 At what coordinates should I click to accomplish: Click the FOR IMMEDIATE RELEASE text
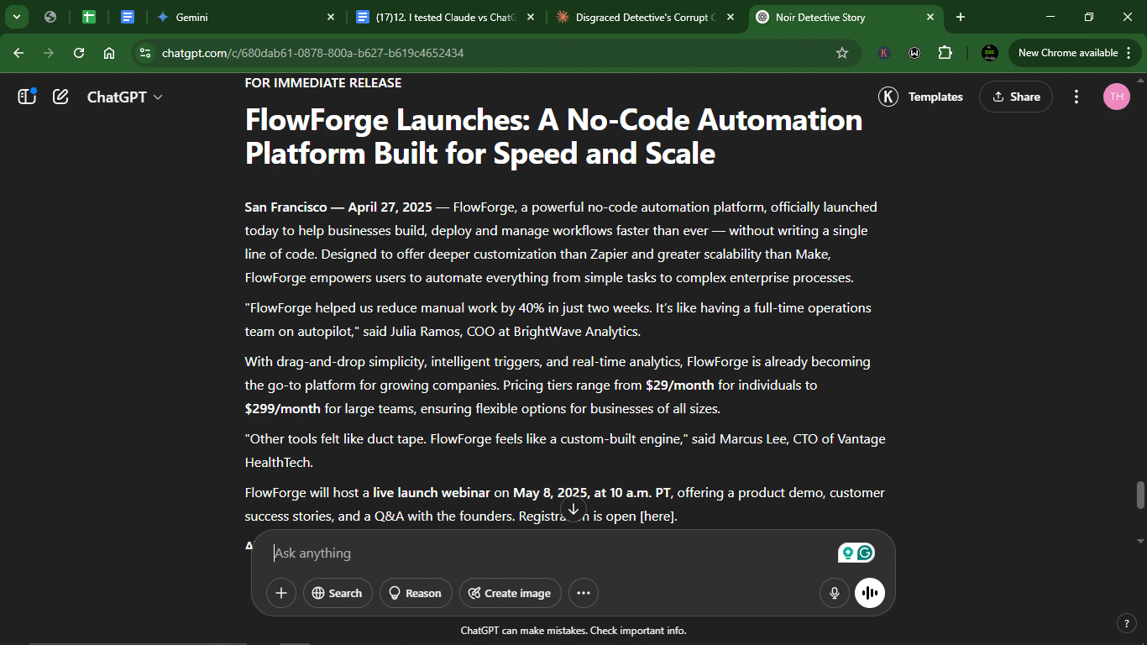(x=323, y=83)
